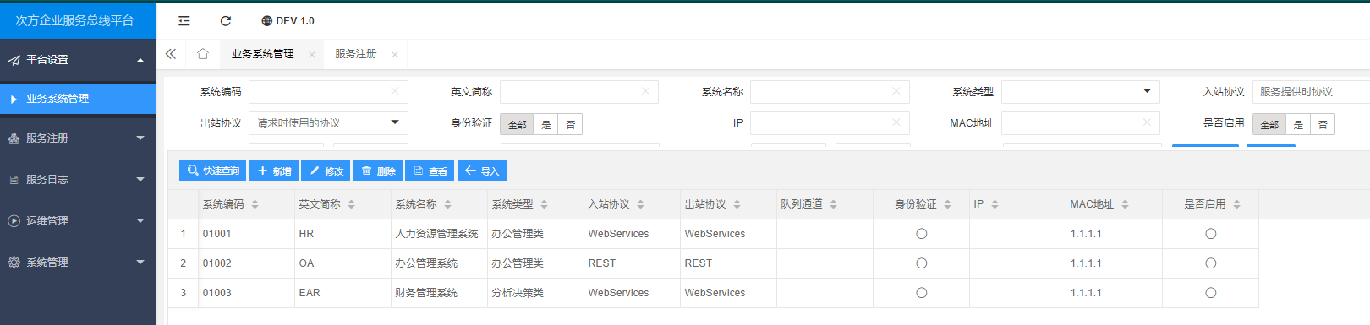The image size is (1370, 325).
Task: Close the 服务注册 tab
Action: 395,55
